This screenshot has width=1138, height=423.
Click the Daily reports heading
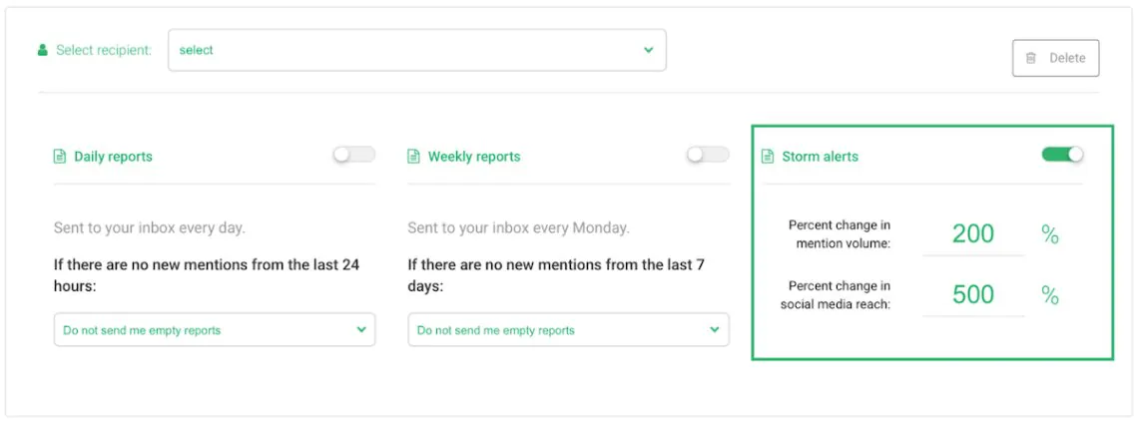point(113,156)
